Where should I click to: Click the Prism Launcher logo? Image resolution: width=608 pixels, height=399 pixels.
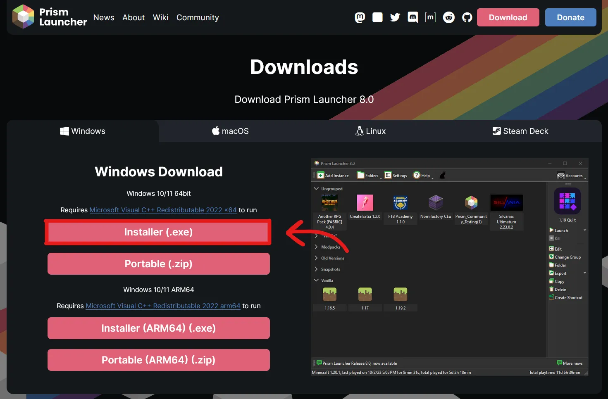coord(50,17)
